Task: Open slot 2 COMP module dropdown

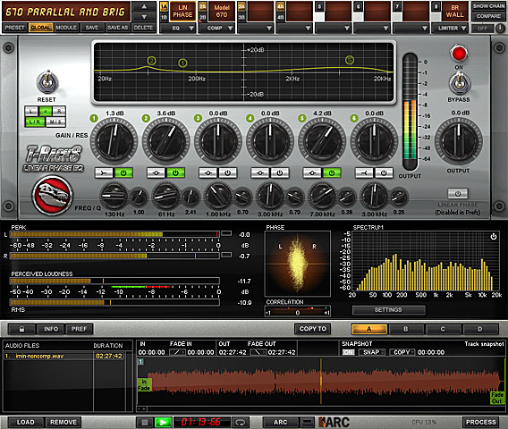Action: point(216,29)
